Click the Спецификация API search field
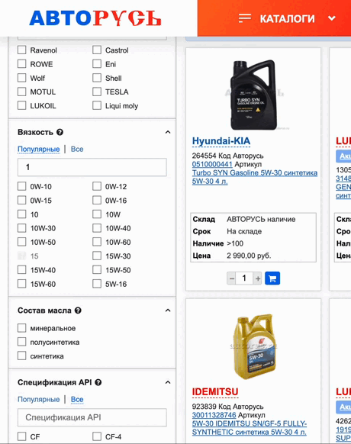This screenshot has height=444, width=351. click(92, 417)
